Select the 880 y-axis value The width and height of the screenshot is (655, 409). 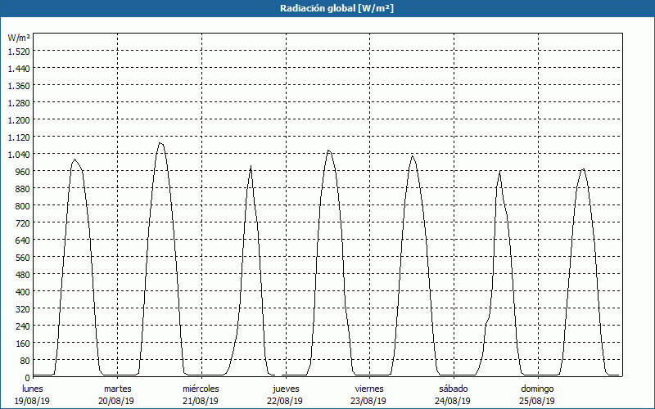(x=23, y=189)
